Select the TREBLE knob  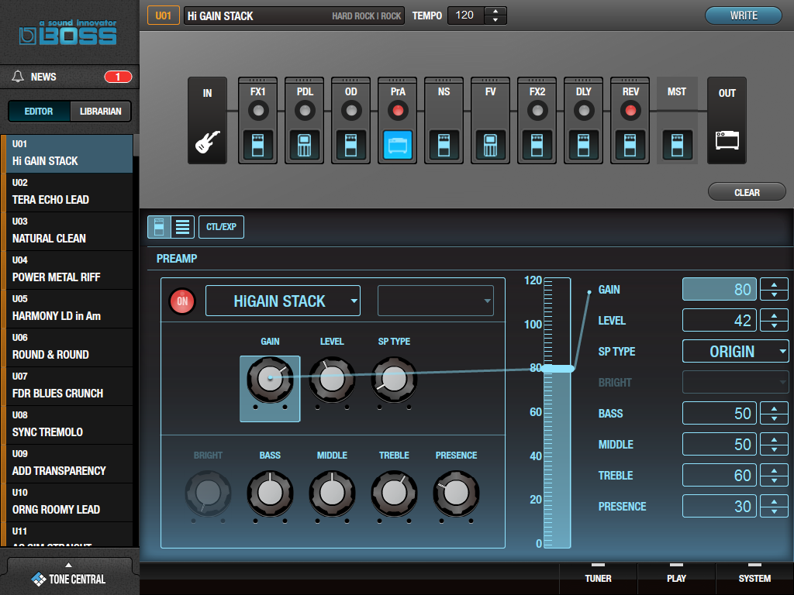(394, 493)
